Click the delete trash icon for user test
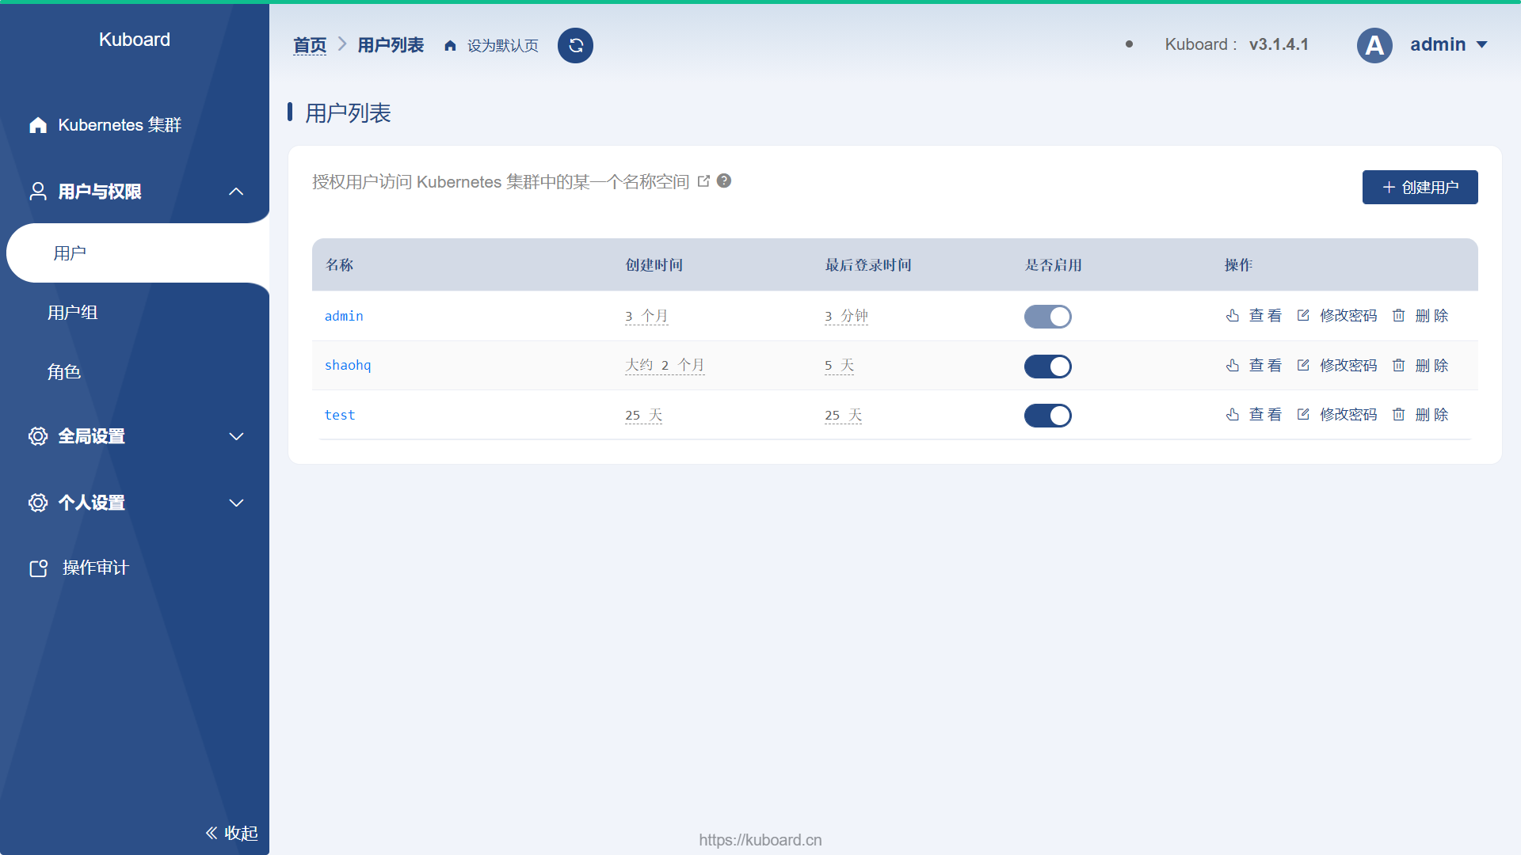This screenshot has width=1521, height=855. (x=1398, y=414)
